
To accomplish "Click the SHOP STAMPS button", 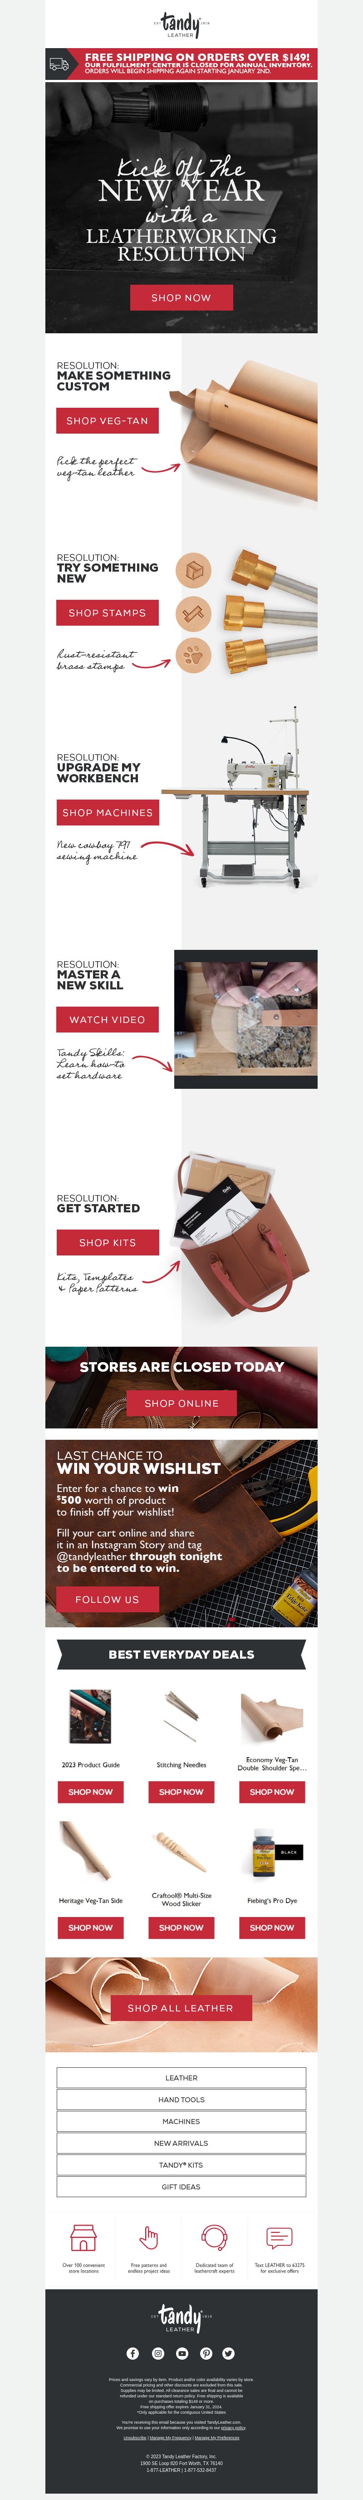I will coord(107,613).
